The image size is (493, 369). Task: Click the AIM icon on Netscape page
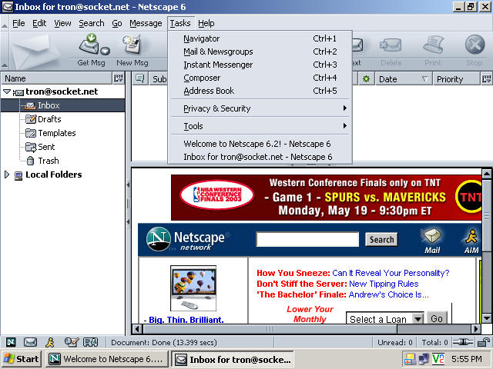point(471,241)
